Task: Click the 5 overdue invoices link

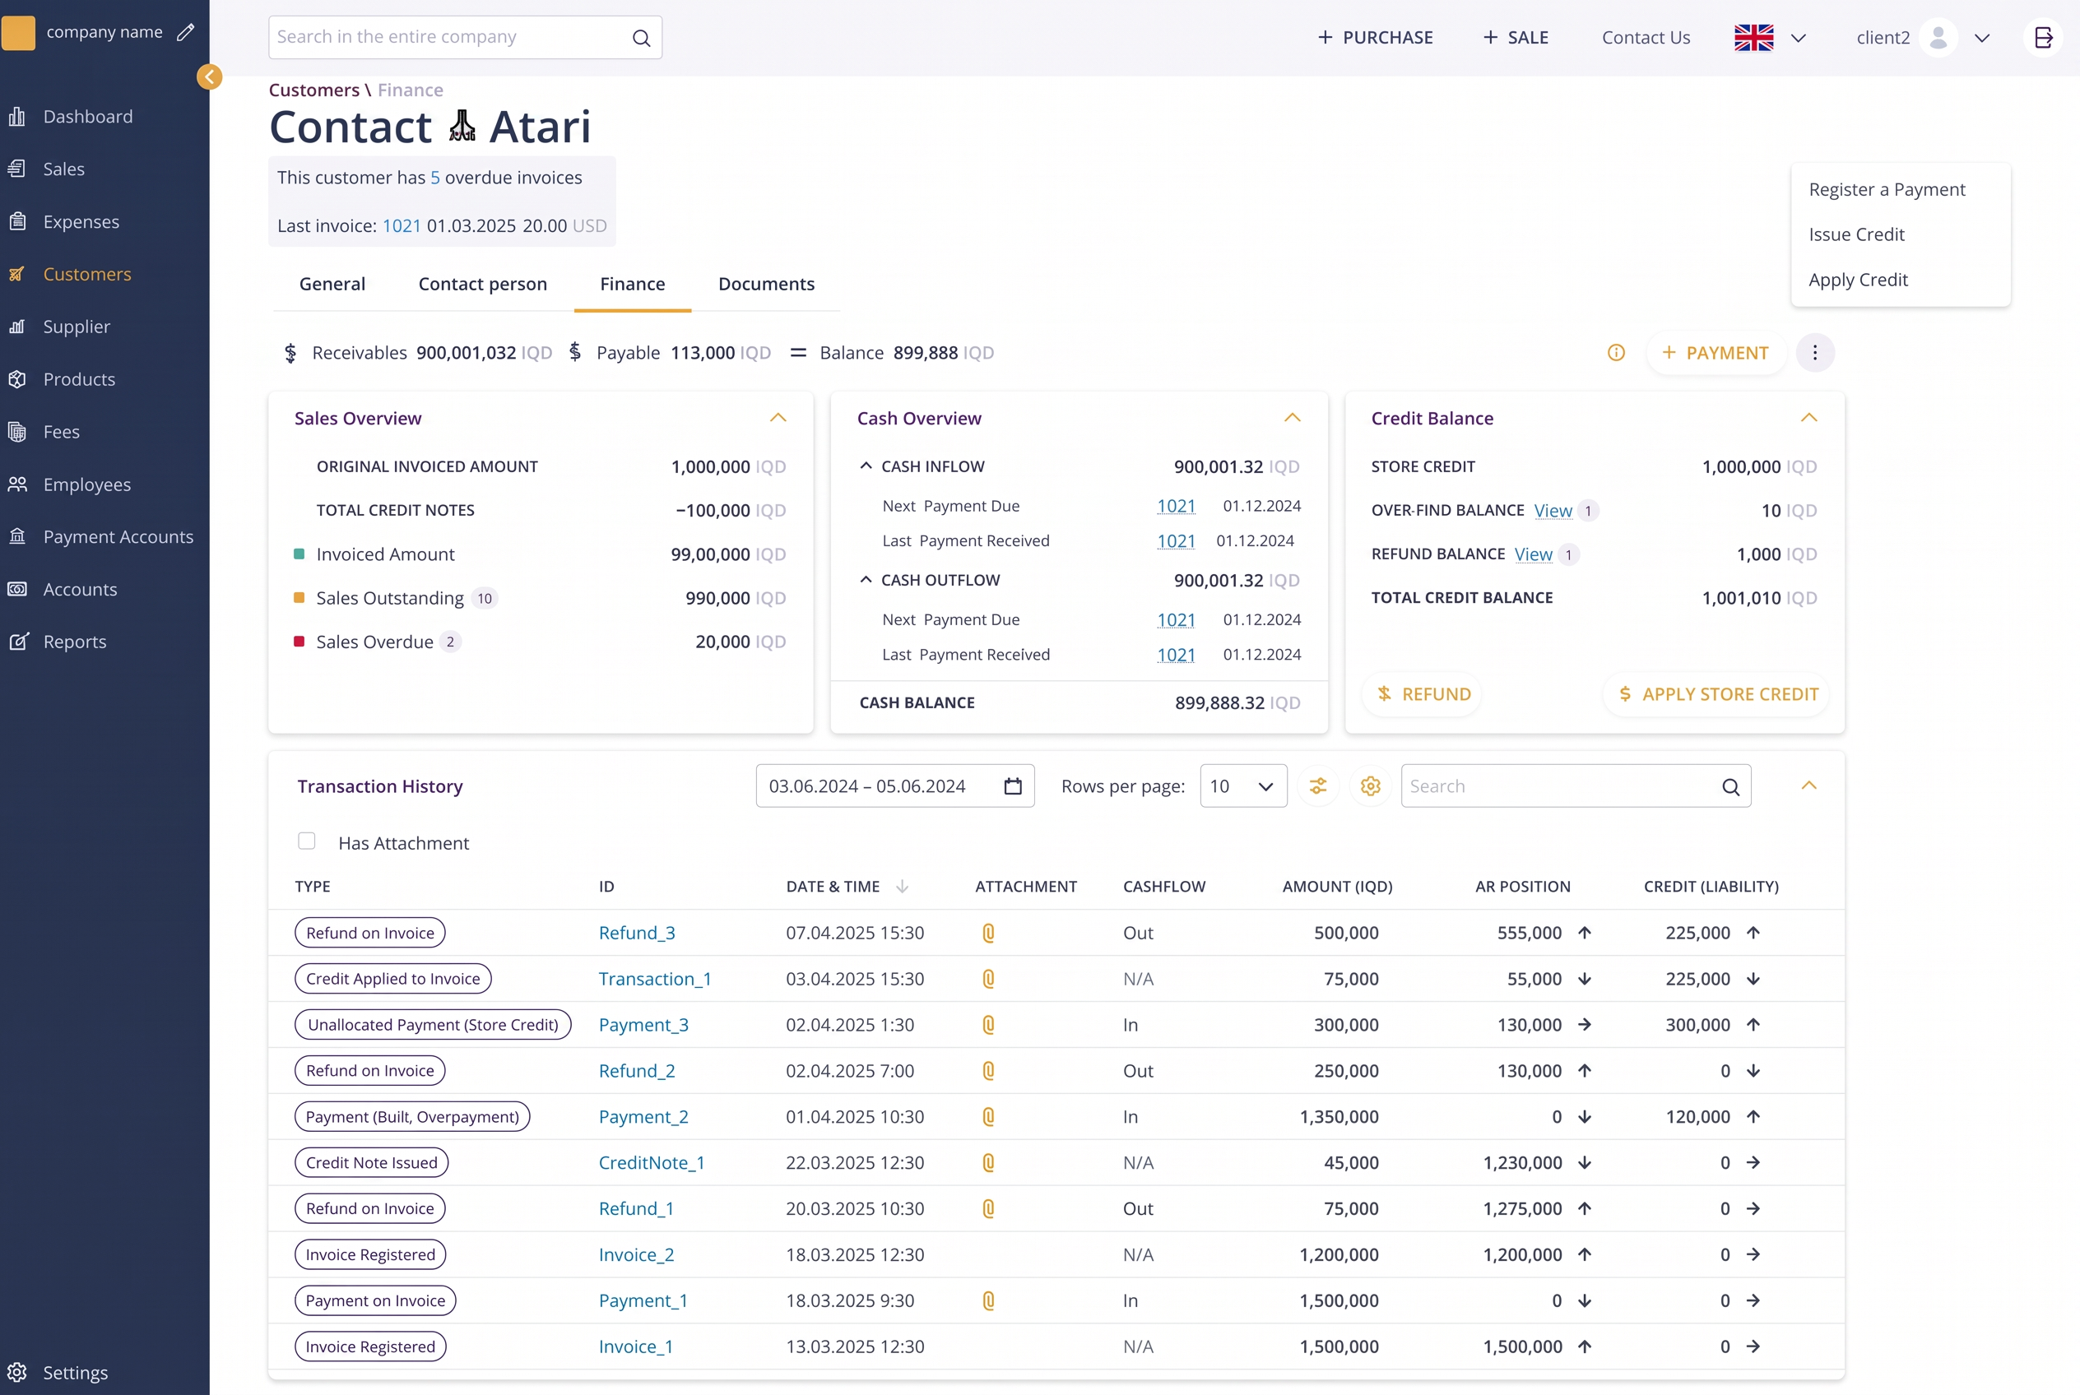Action: 435,177
